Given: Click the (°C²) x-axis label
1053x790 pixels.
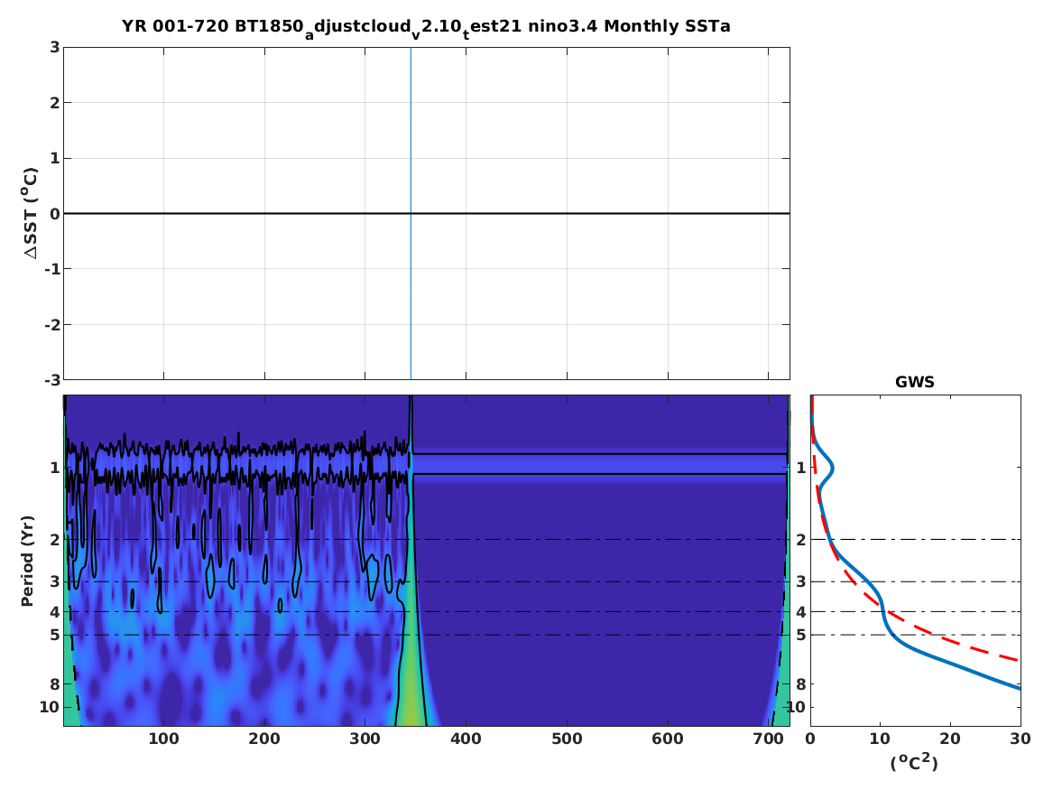Looking at the screenshot, I should [914, 762].
